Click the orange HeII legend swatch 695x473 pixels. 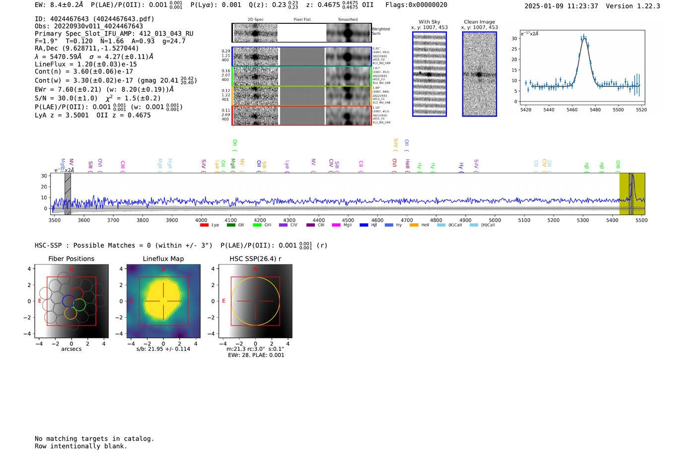pos(414,225)
